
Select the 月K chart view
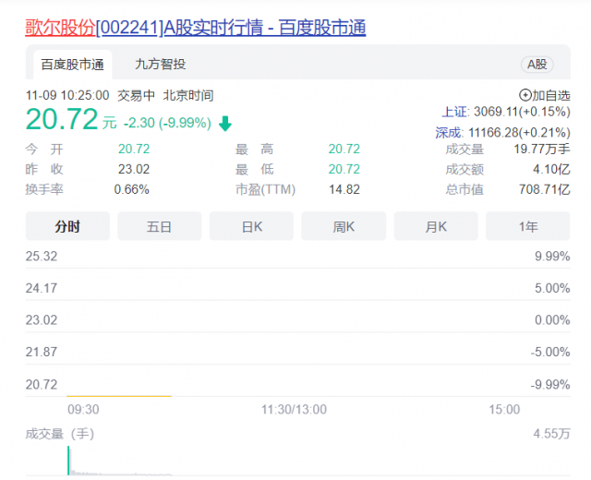436,226
